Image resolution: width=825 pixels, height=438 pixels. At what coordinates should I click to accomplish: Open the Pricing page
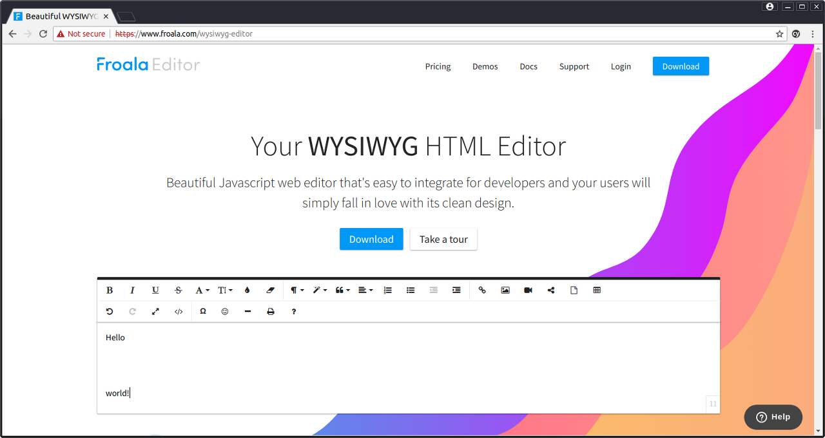[x=438, y=66]
